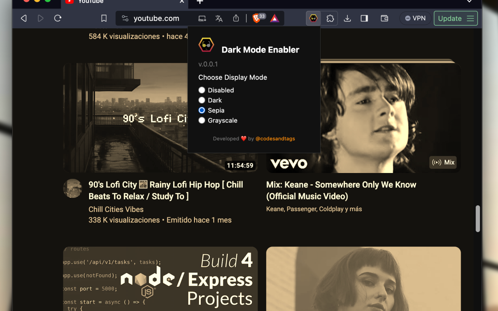Bookmark this page using the bookmark icon
The image size is (498, 311).
point(104,18)
